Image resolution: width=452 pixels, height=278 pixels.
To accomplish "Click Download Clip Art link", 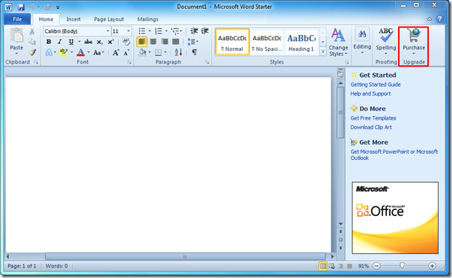I will click(371, 127).
